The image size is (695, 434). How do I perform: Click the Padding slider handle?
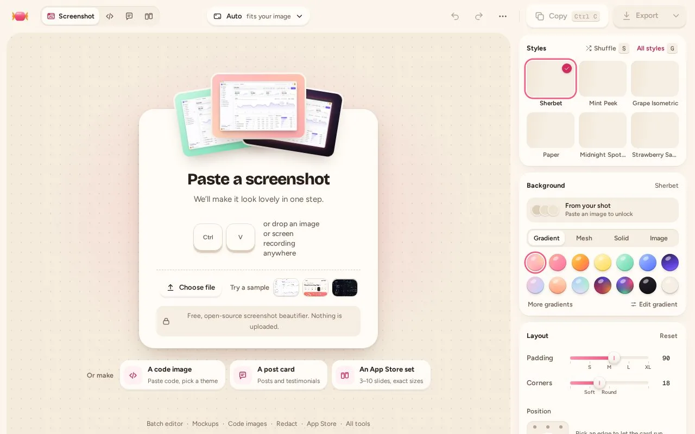(x=614, y=358)
